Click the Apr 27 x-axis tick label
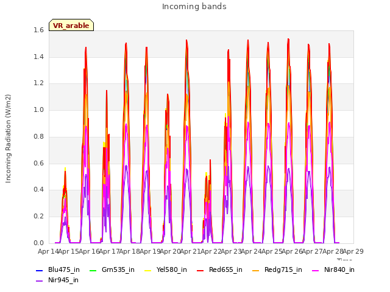 312,251
